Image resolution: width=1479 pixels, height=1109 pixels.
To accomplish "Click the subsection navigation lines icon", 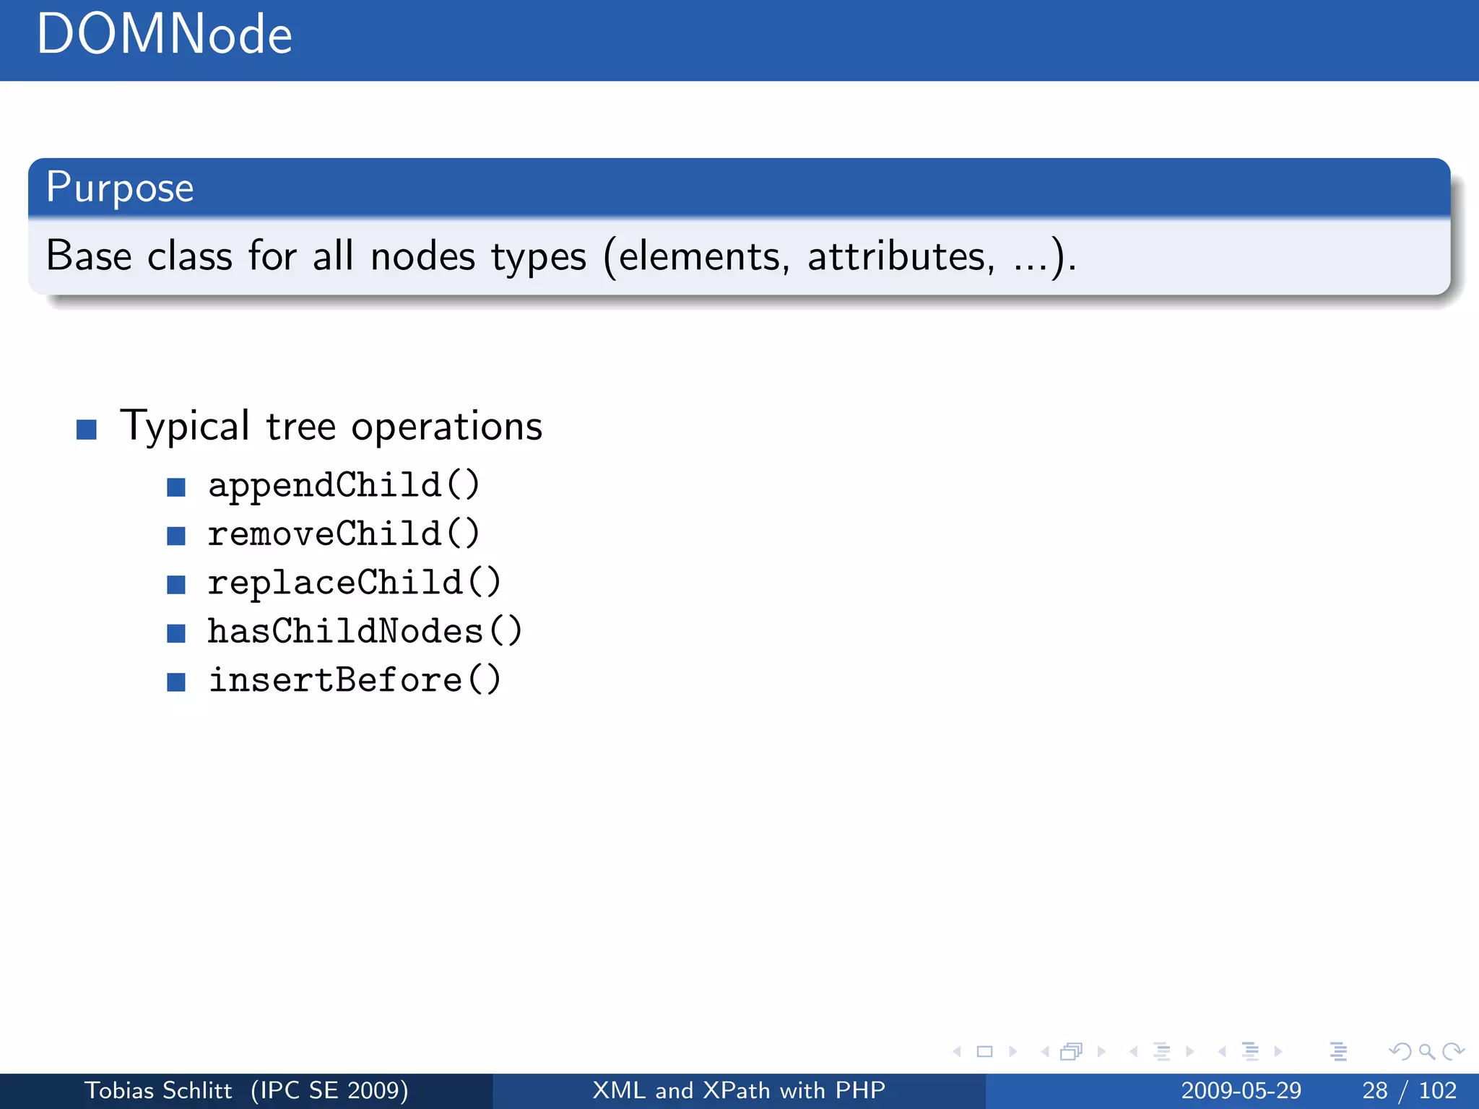I will [x=1161, y=1052].
